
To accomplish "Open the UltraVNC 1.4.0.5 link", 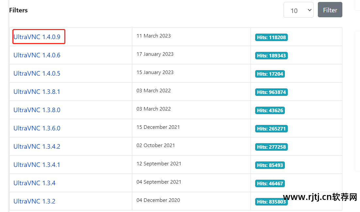I will tap(37, 74).
